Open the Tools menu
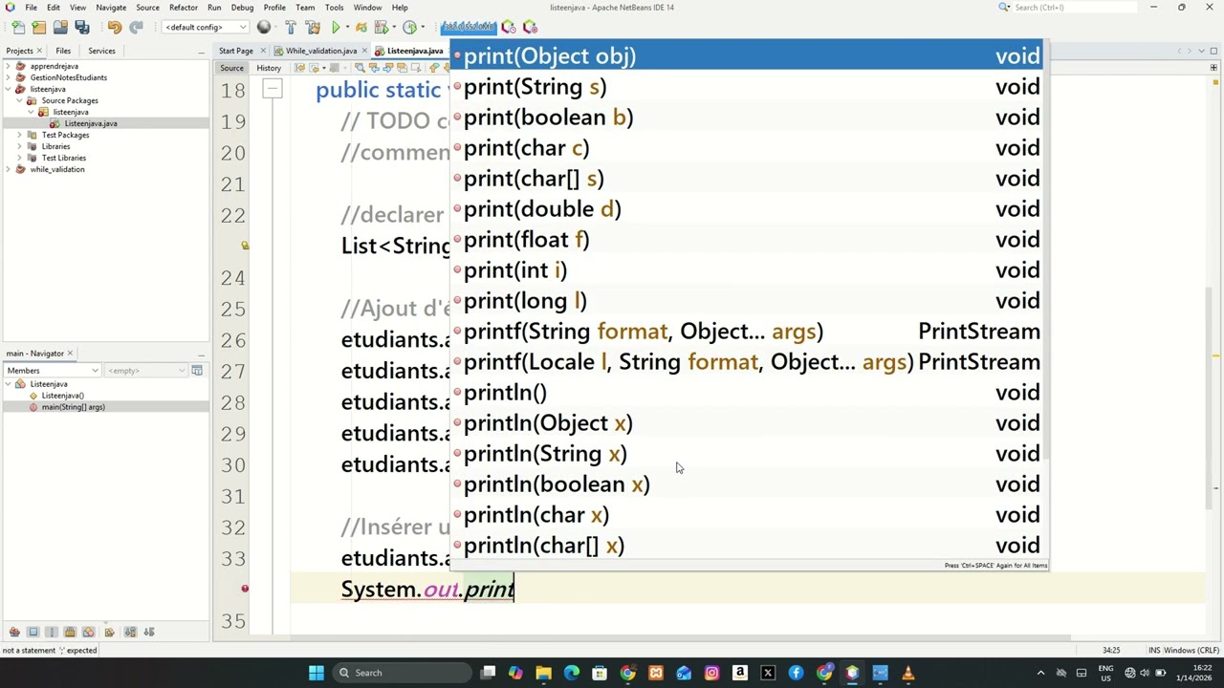Viewport: 1224px width, 688px height. click(334, 8)
